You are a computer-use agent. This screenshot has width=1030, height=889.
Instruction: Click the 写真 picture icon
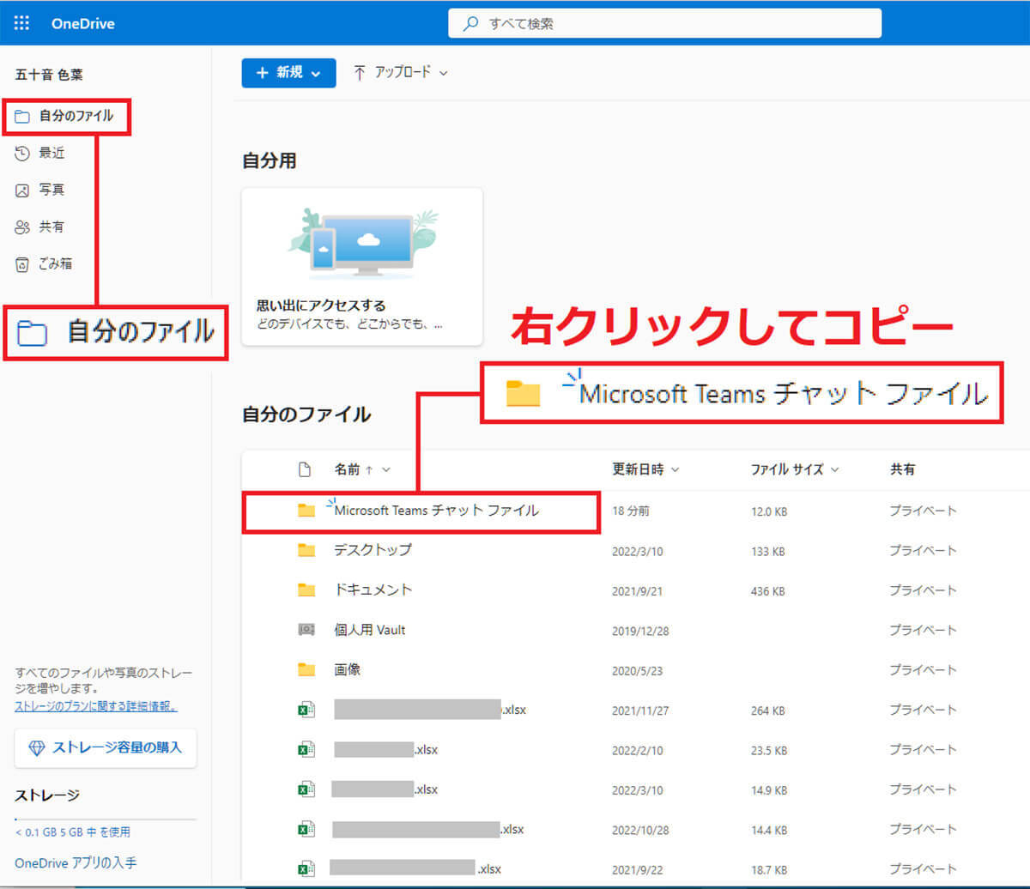tap(22, 190)
